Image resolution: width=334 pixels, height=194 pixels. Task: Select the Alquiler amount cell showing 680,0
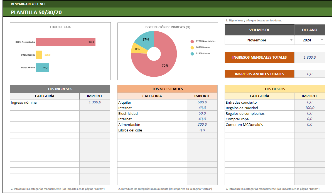tap(203, 102)
